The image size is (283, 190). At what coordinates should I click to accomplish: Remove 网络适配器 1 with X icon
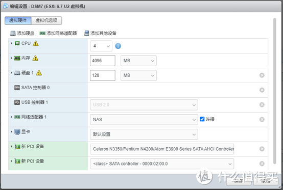[262, 120]
